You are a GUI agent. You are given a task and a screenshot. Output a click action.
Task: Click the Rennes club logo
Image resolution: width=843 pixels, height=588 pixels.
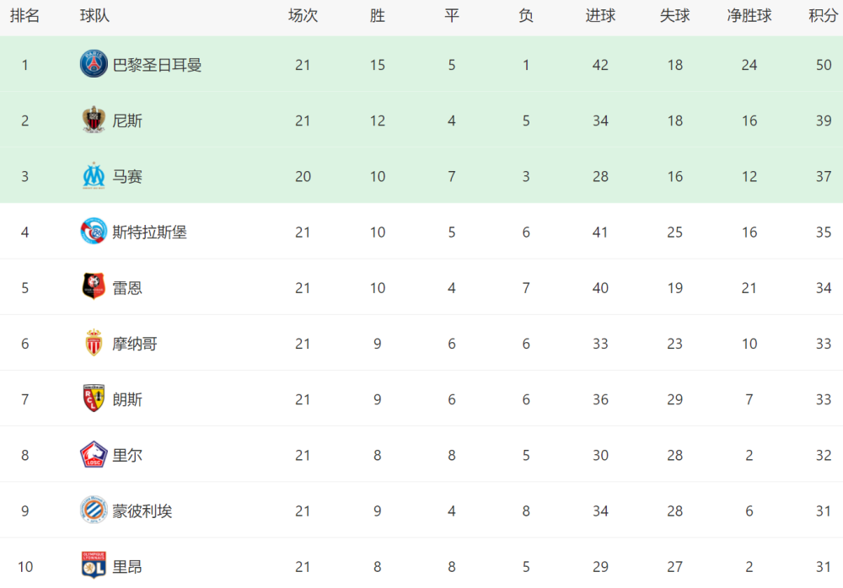pyautogui.click(x=94, y=286)
